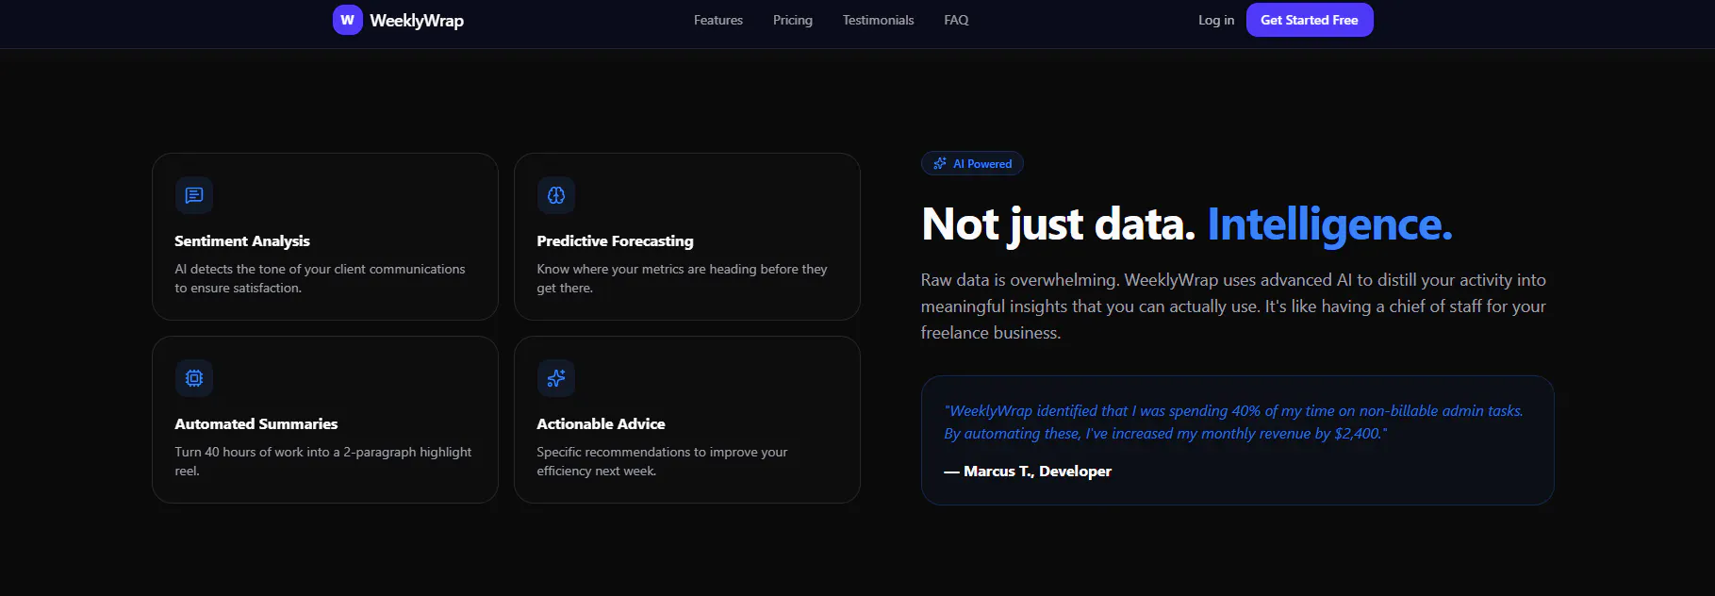Click 'Specific recommendations to improve' description
The height and width of the screenshot is (596, 1715).
tap(662, 461)
